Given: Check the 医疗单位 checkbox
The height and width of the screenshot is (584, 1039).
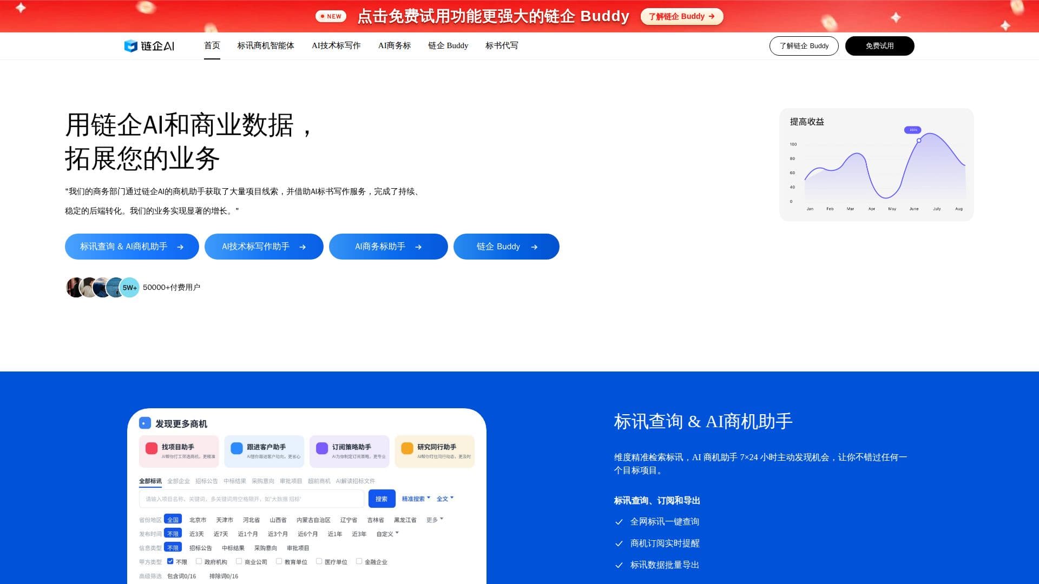Looking at the screenshot, I should coord(319,561).
